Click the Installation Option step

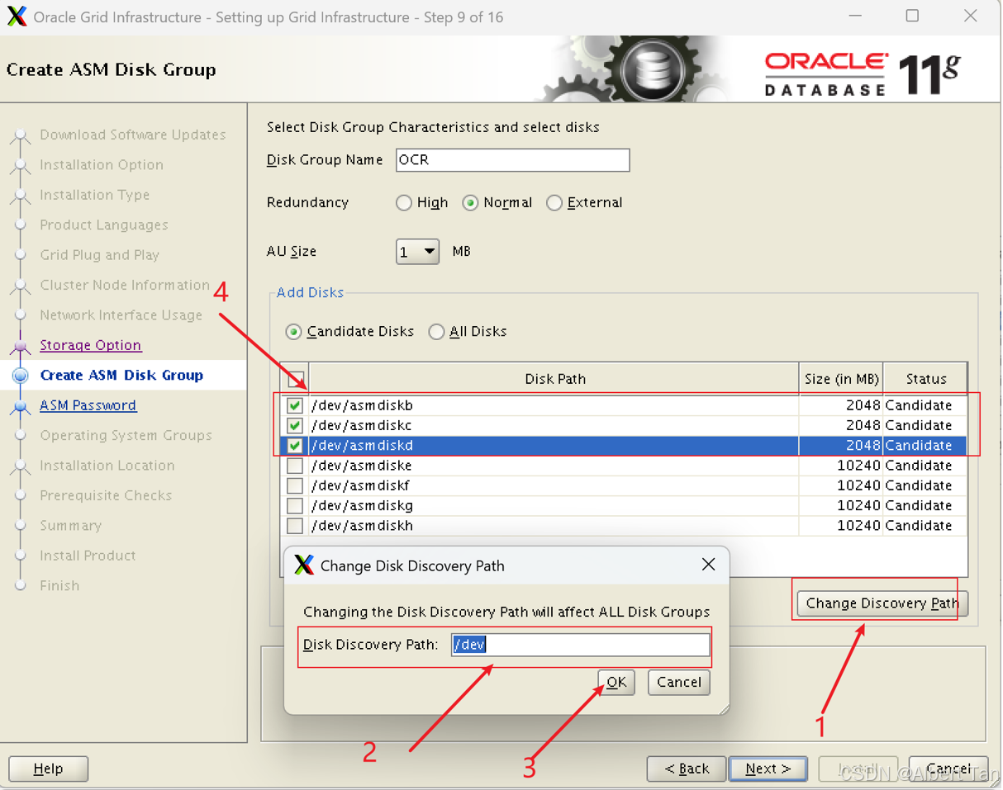click(x=102, y=165)
